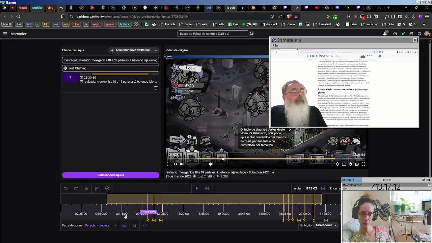432x243 pixels.
Task: Click the grey marker near 31:25:00
Action: (x=326, y=220)
